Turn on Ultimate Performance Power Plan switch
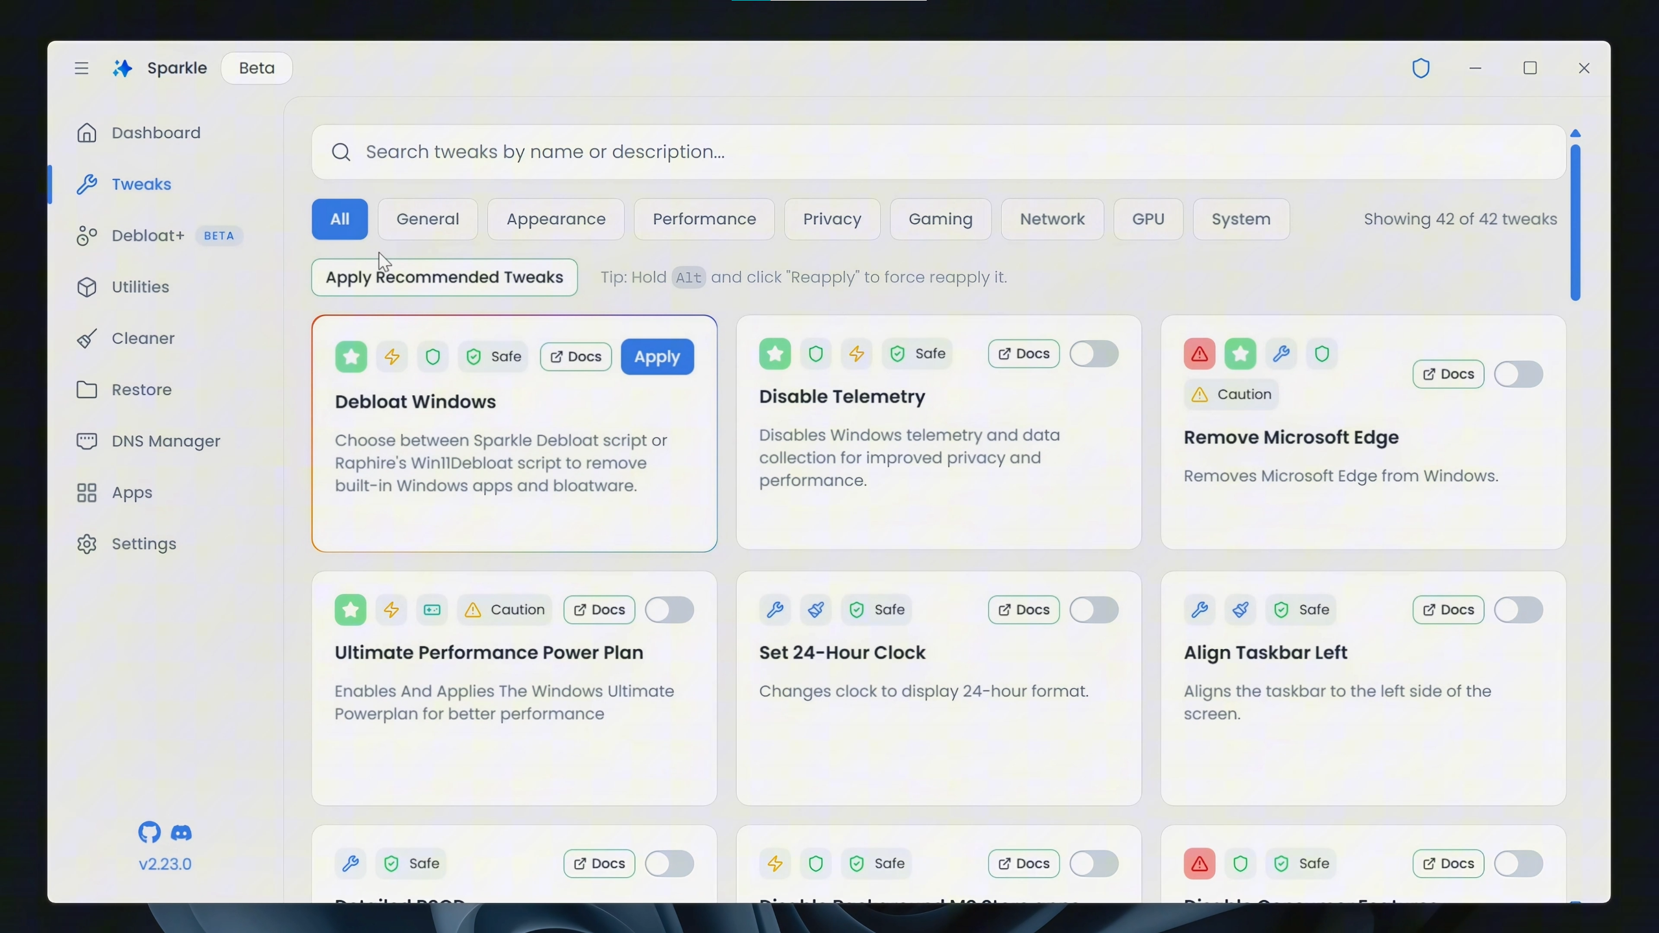The height and width of the screenshot is (933, 1659). tap(669, 610)
